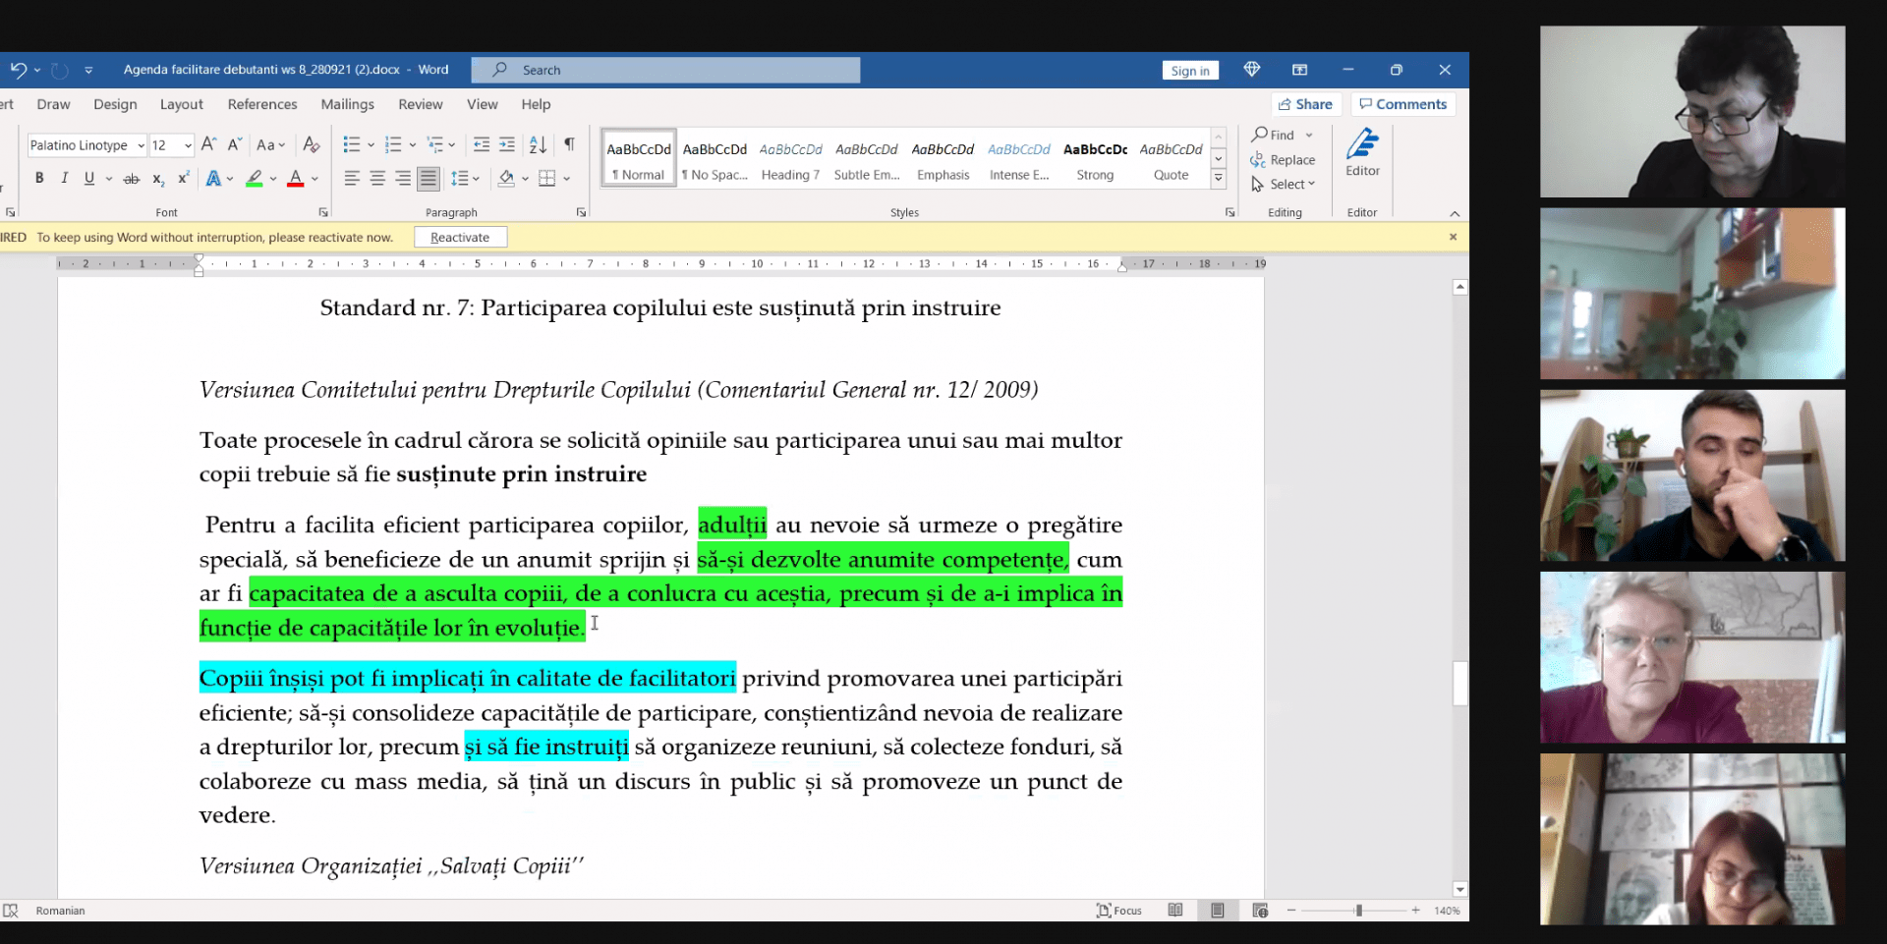Viewport: 1887px width, 944px height.
Task: Click the Show/Hide paragraph marks icon
Action: pos(569,144)
